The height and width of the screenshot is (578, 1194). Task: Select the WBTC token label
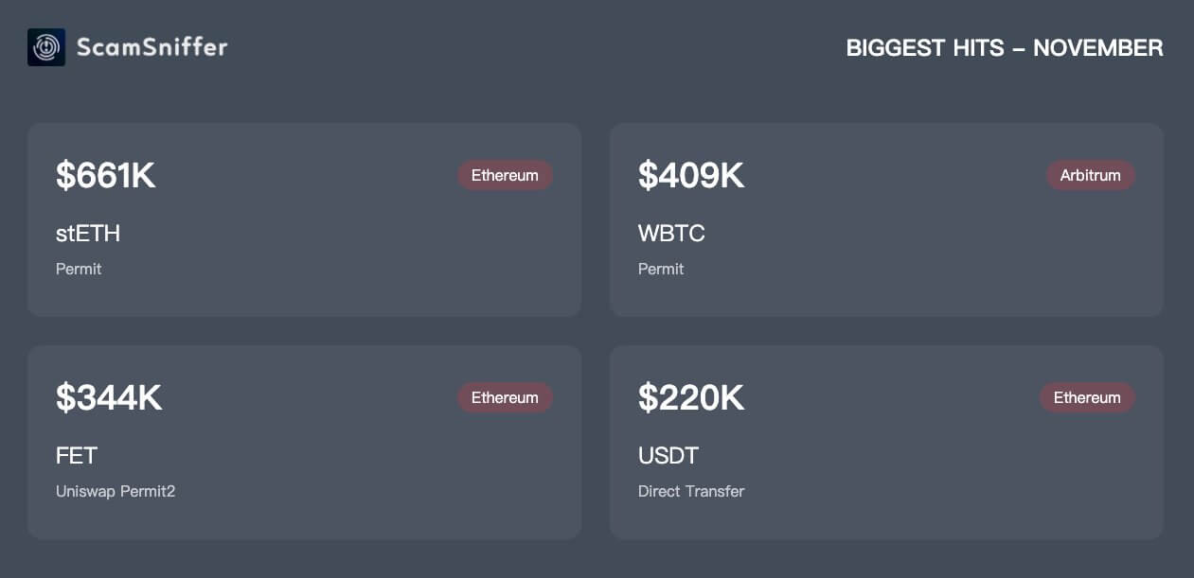[x=671, y=233]
